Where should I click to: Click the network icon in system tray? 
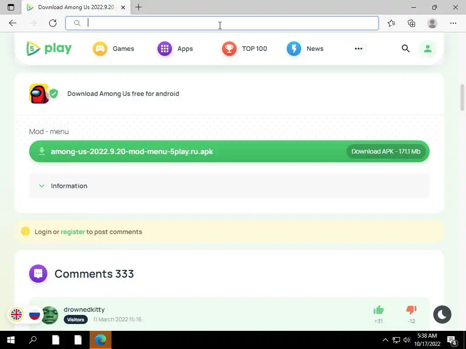point(396,340)
